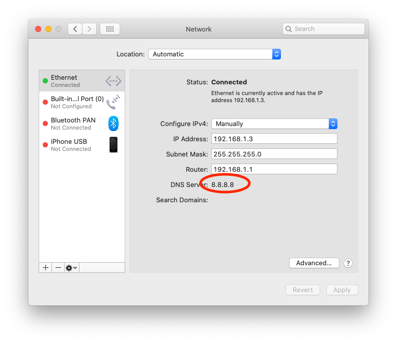
Task: Click the iPhone USB device icon
Action: tap(114, 145)
